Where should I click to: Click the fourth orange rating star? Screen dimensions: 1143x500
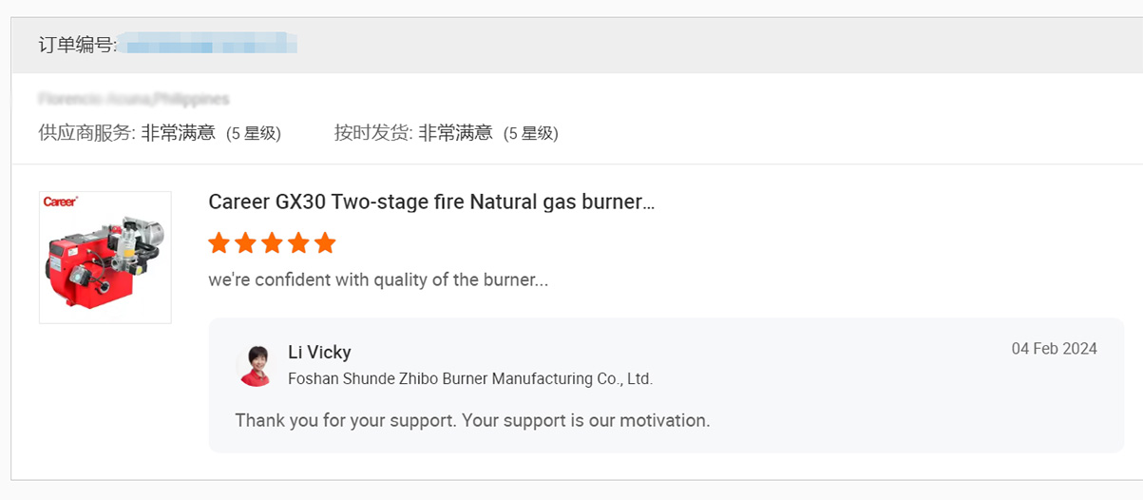point(298,243)
